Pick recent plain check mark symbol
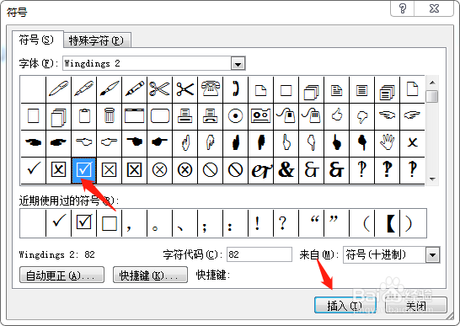The height and width of the screenshot is (326, 460). click(x=59, y=223)
